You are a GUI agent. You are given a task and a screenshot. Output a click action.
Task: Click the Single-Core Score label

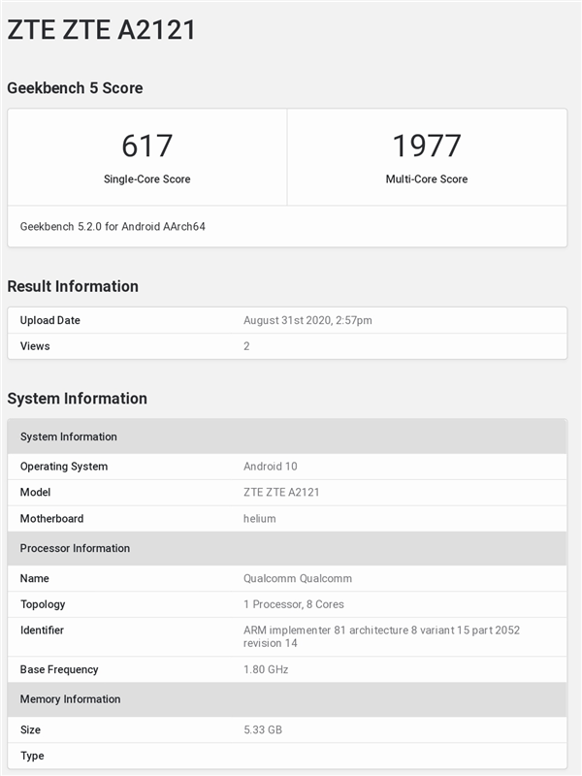(x=147, y=179)
